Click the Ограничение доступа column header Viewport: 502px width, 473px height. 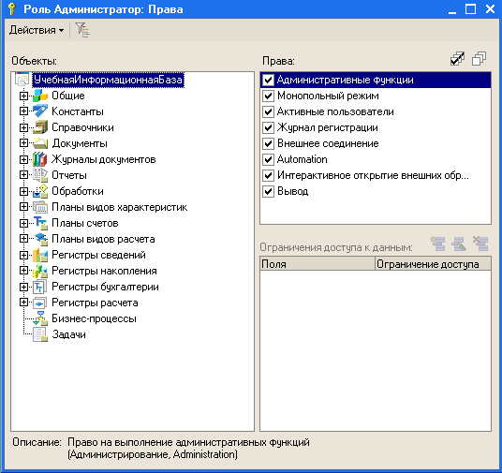(433, 264)
